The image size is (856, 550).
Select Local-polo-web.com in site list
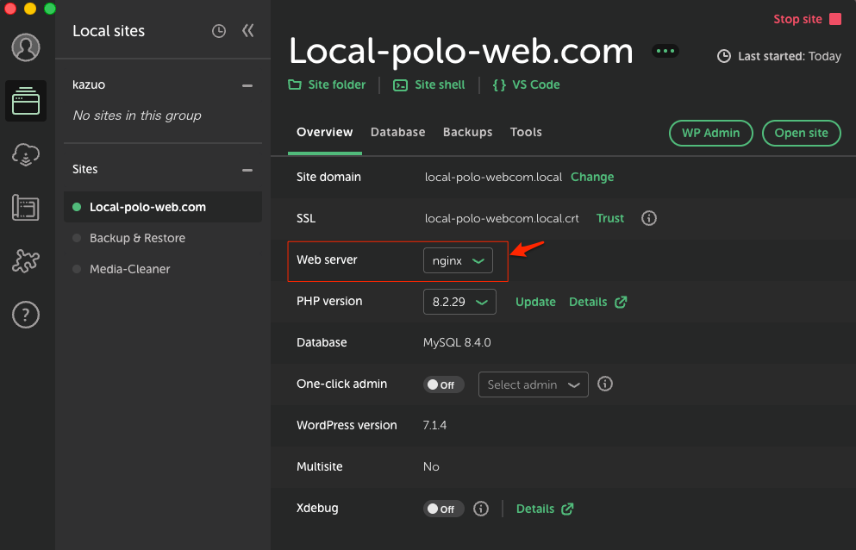pos(163,207)
